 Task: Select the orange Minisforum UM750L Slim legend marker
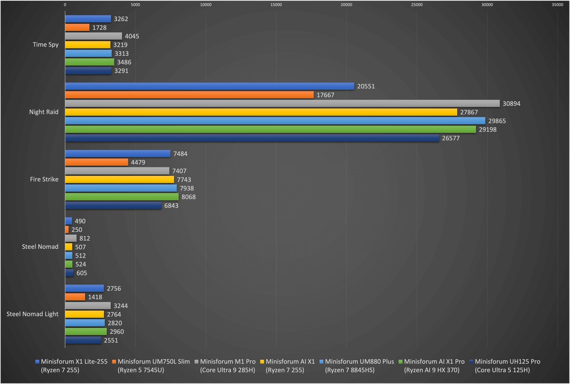114,362
